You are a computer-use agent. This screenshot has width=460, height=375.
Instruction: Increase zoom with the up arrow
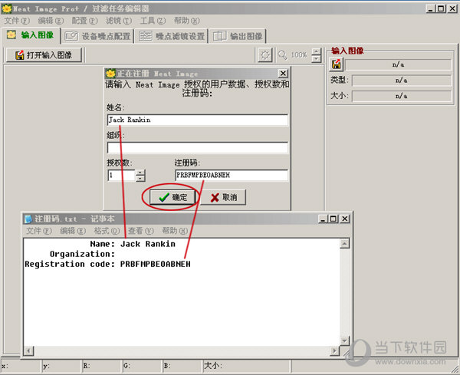[317, 51]
